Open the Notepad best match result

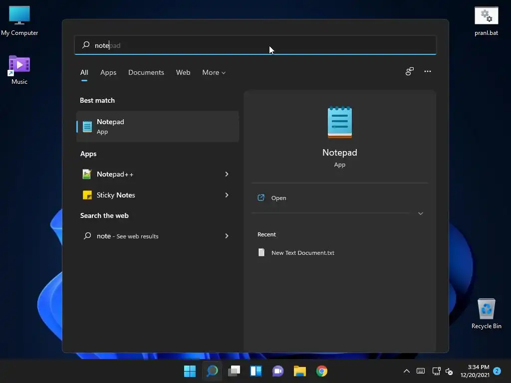pos(157,126)
